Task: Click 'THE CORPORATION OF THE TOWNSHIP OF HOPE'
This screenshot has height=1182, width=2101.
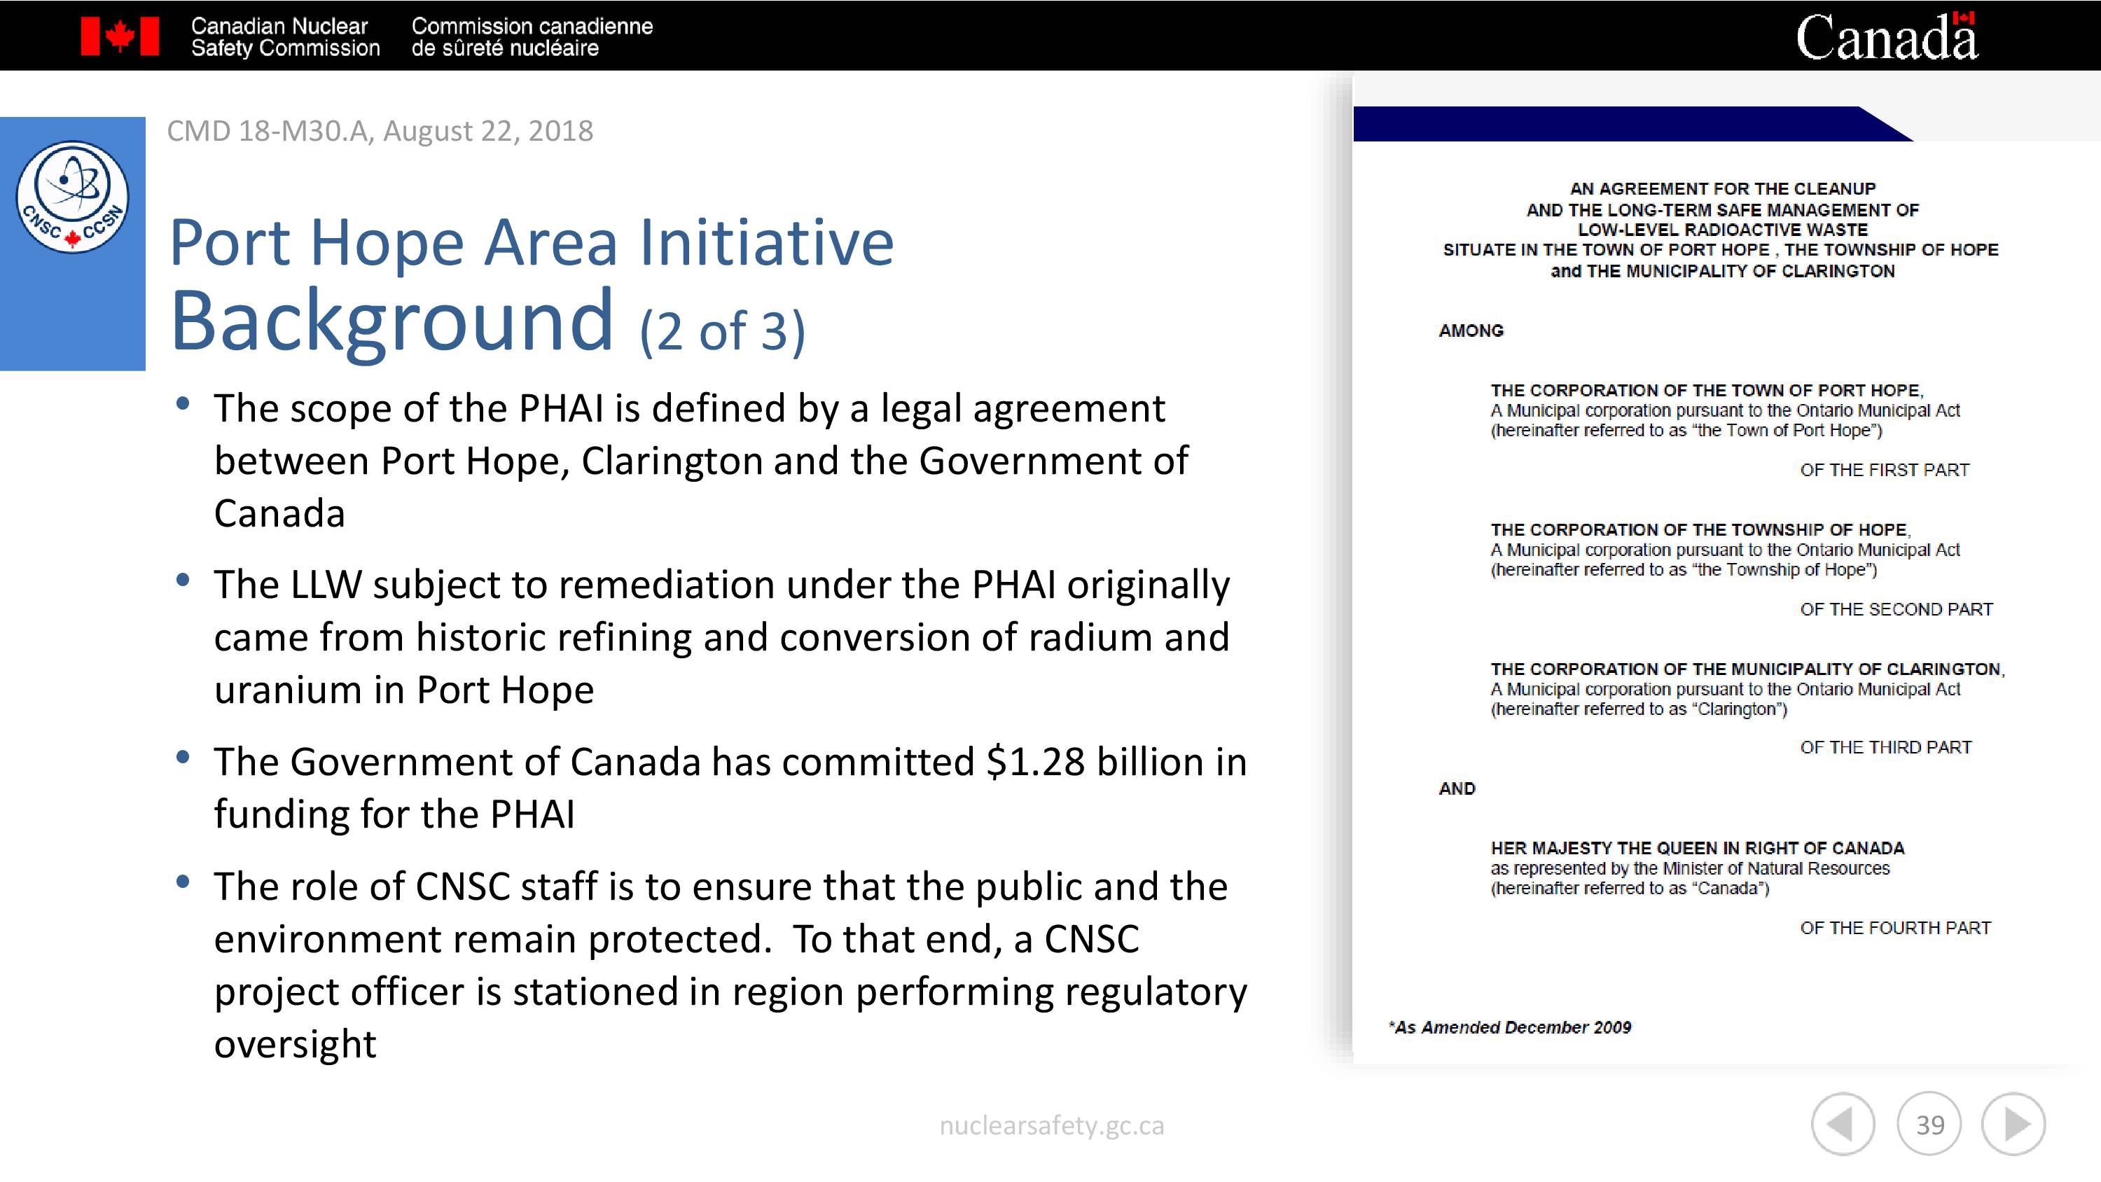Action: (x=1700, y=529)
